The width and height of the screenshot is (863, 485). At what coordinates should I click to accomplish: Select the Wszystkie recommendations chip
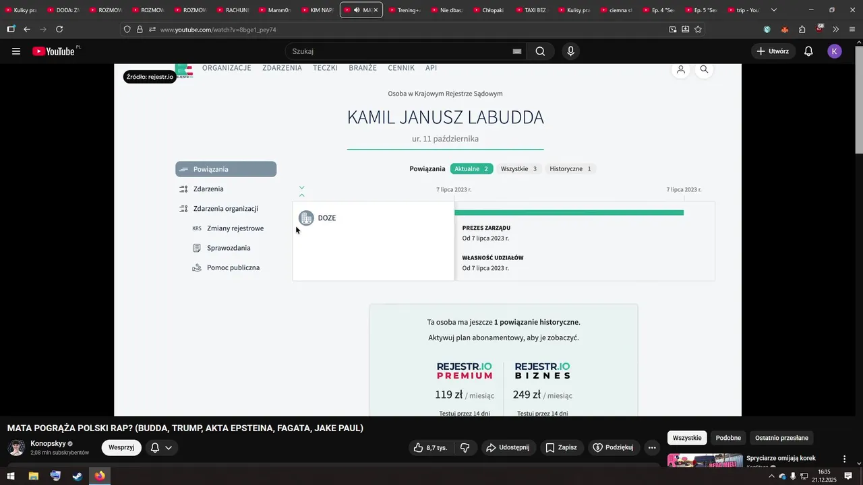pos(687,438)
